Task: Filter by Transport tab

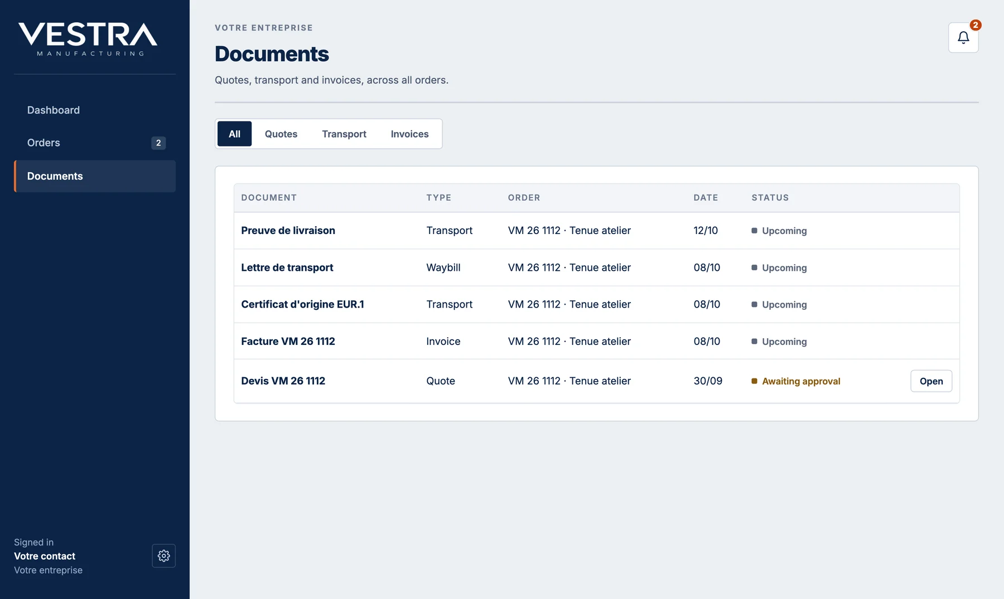Action: tap(344, 134)
